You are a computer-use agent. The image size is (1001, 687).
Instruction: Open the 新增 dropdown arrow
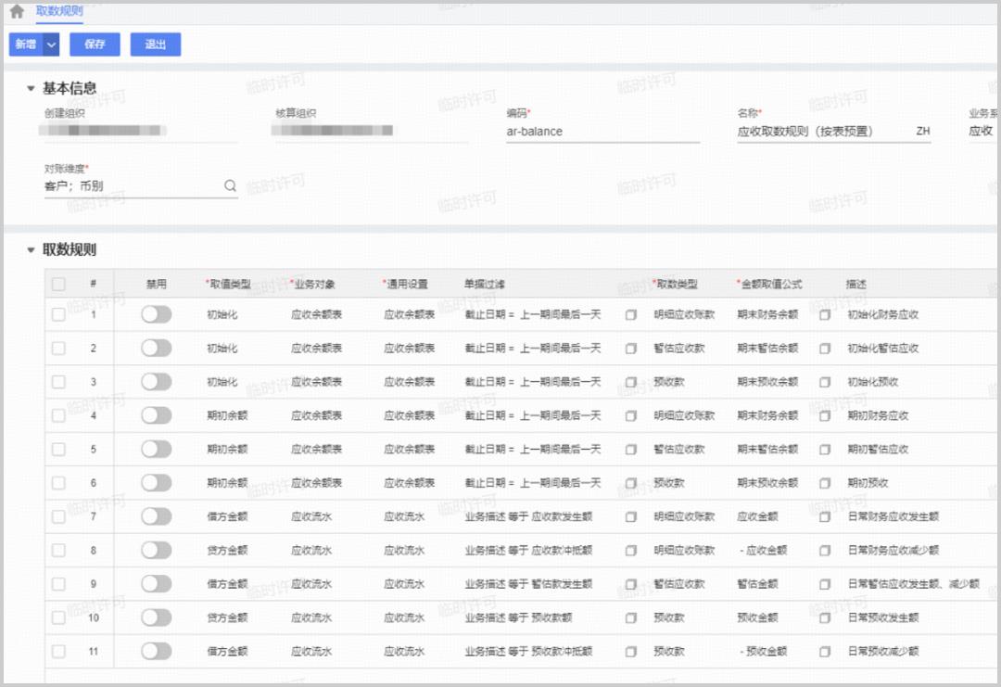pos(51,44)
